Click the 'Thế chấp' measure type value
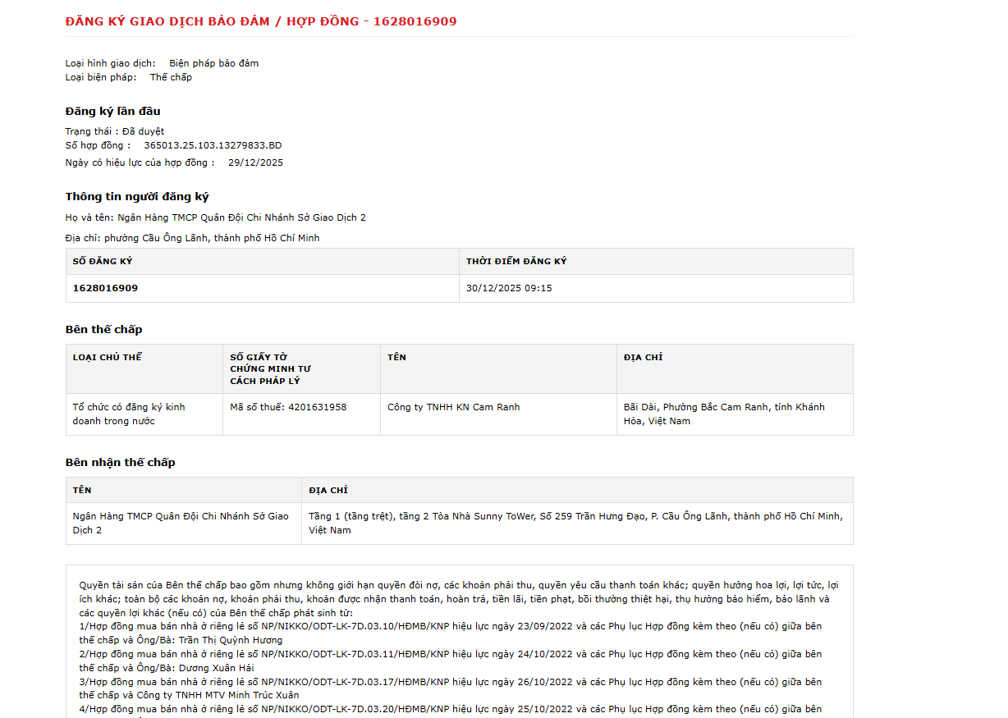1008x718 pixels. pyautogui.click(x=171, y=77)
